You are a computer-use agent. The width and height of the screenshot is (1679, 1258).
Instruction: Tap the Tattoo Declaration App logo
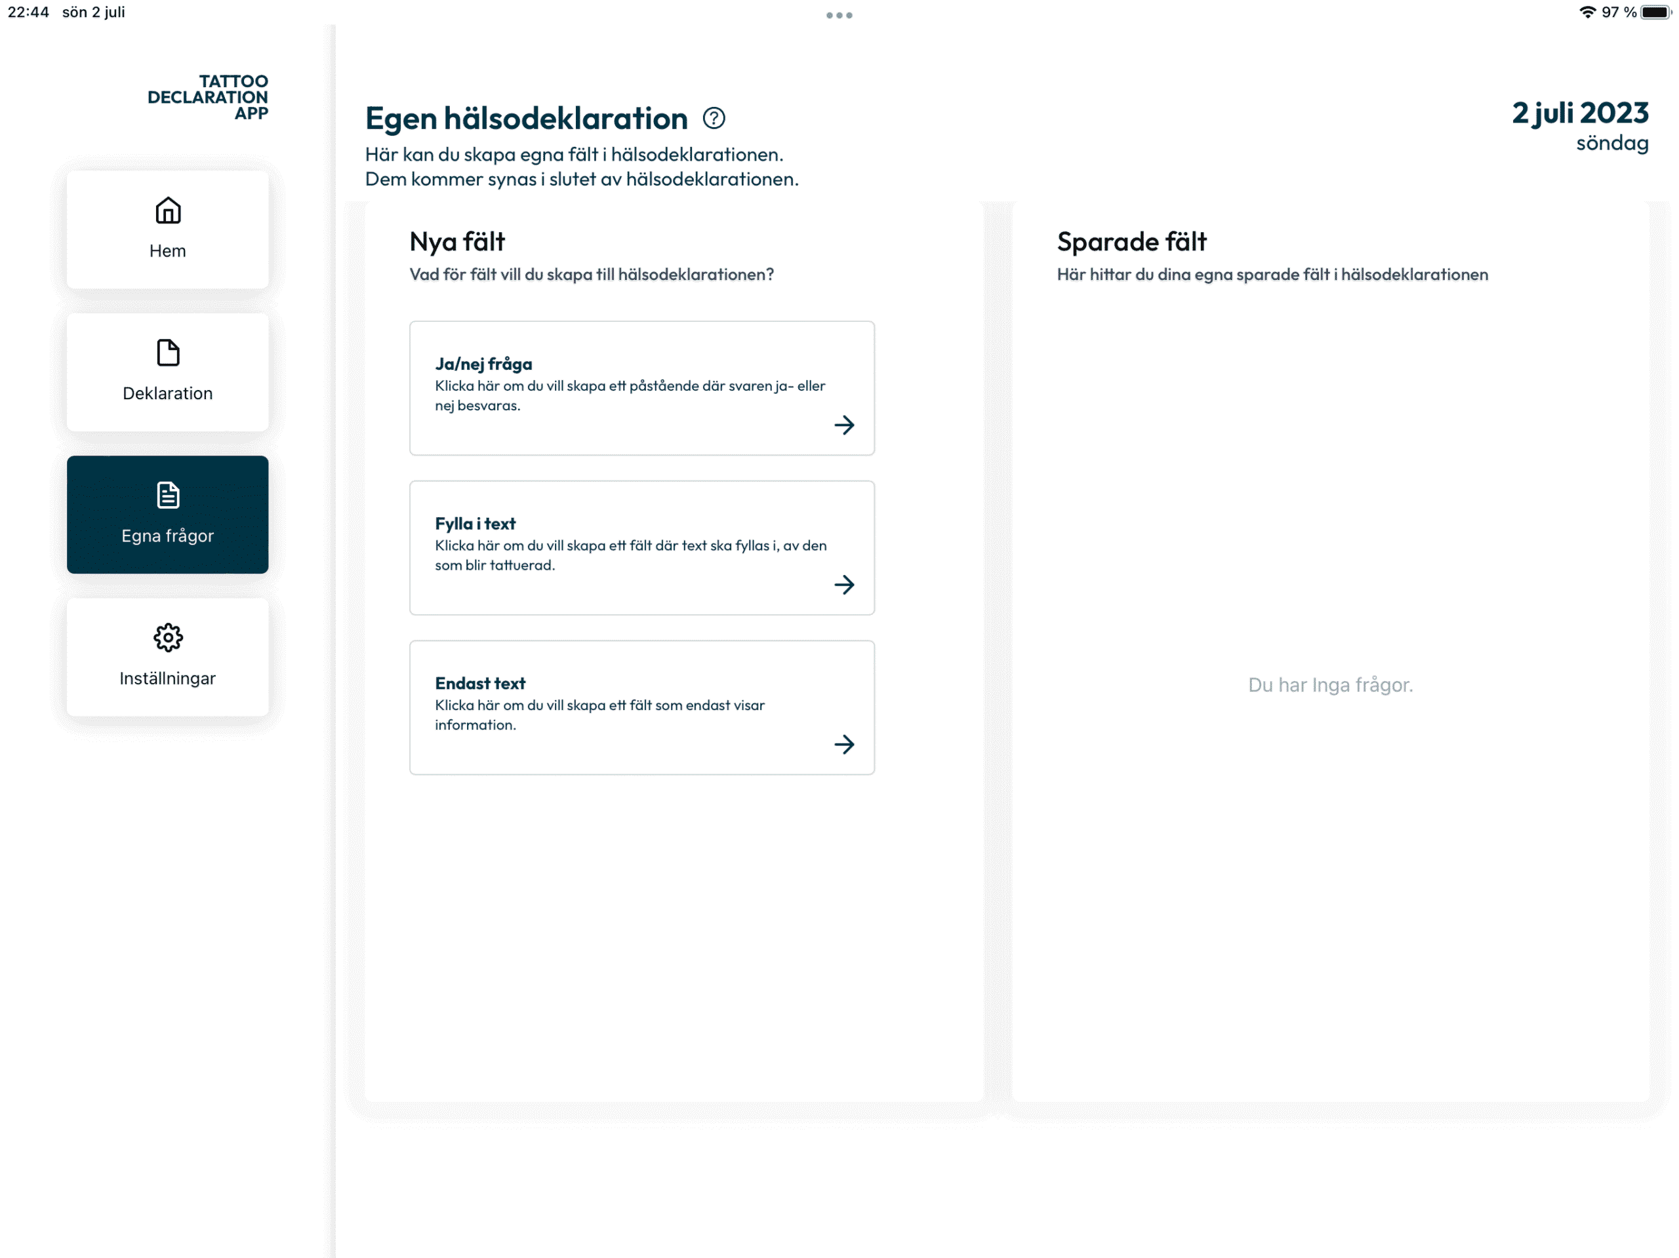(208, 97)
